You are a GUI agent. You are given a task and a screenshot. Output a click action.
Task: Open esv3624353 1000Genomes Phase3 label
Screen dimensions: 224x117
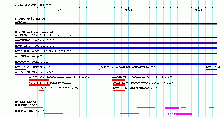click(59, 77)
